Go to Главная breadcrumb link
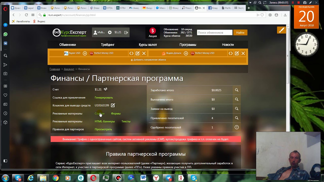Viewport: 324px width, 182px height. click(55, 69)
